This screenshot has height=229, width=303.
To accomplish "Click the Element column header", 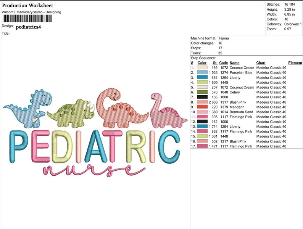I will point(295,63).
